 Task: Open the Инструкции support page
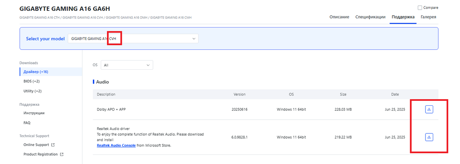[34, 113]
